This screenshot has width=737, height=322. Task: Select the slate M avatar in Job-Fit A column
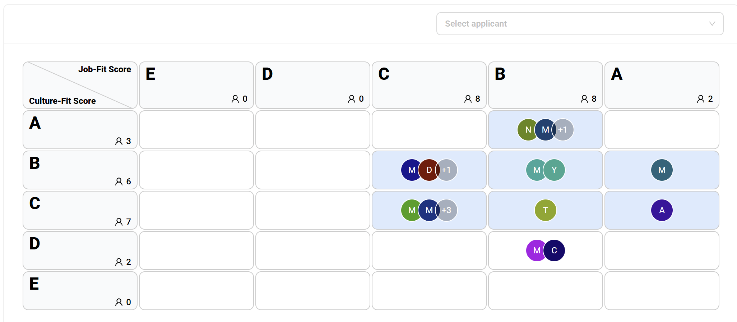click(x=662, y=170)
